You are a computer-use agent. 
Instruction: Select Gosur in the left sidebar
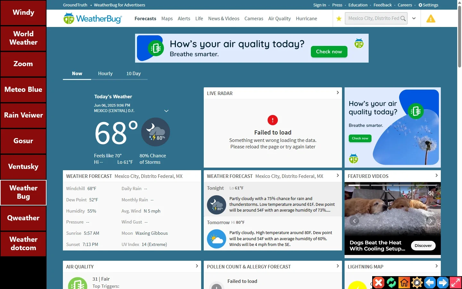point(23,141)
